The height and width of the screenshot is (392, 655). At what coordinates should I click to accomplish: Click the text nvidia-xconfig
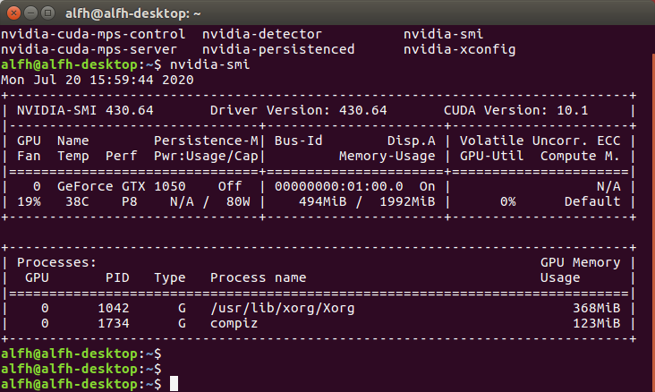(x=460, y=49)
